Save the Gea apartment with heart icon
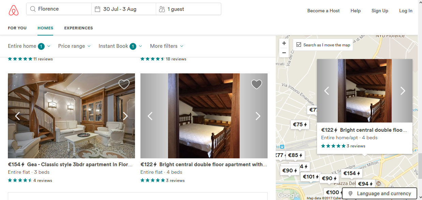This screenshot has width=422, height=200. coord(124,84)
